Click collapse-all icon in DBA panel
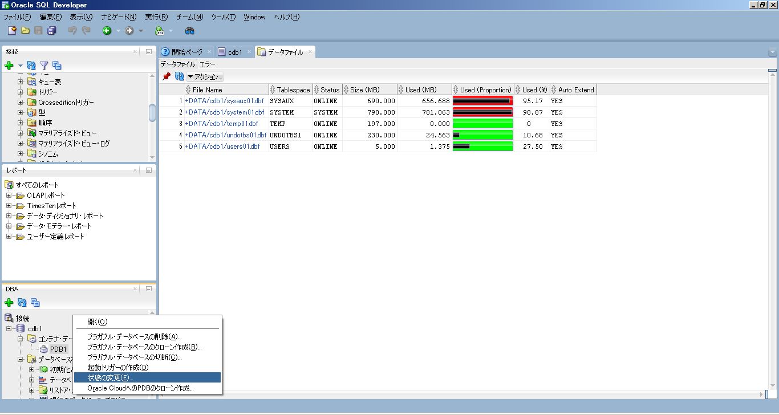 [35, 303]
